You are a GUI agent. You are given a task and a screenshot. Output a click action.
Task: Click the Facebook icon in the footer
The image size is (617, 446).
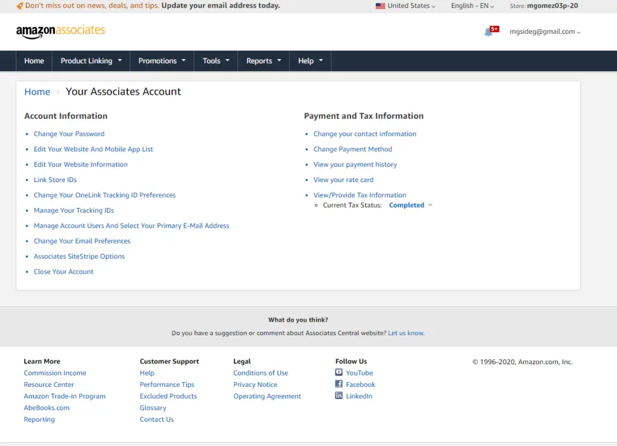pyautogui.click(x=339, y=384)
